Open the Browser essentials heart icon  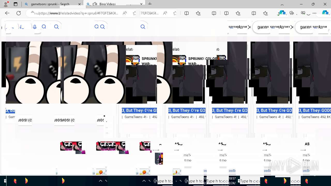303,13
